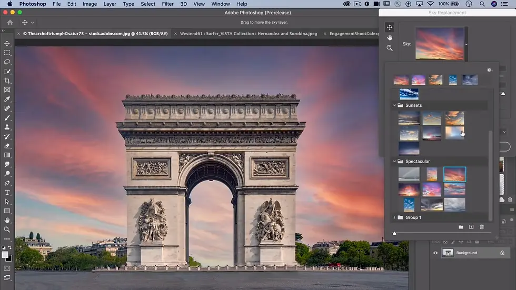Select the highlighted red sunset Spectacular thumbnail
516x290 pixels.
[455, 174]
